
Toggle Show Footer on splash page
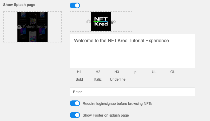click(75, 115)
